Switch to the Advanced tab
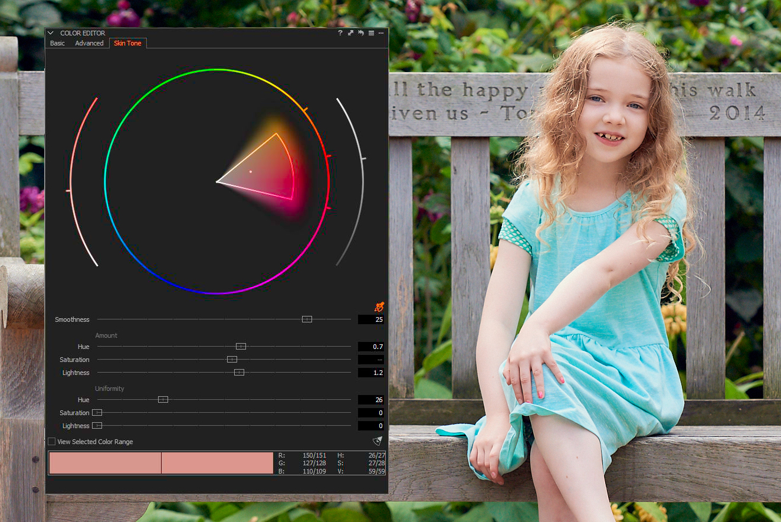 tap(89, 43)
